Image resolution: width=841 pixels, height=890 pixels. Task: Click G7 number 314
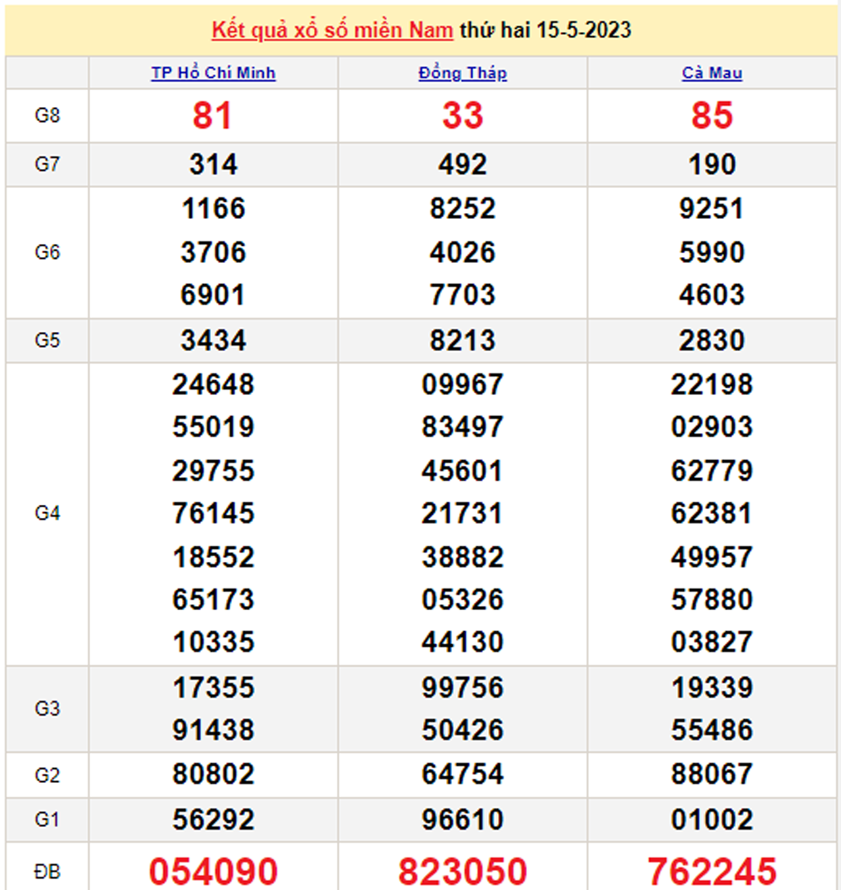pyautogui.click(x=213, y=164)
